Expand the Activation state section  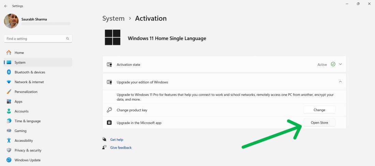(340, 64)
